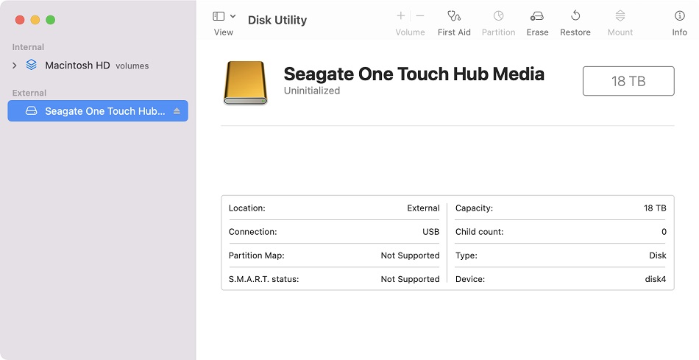Click the Mount toolbar icon
Image resolution: width=699 pixels, height=360 pixels.
(620, 16)
